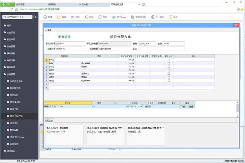Click the design template icon in toolbar
245x163 pixels.
(152, 17)
